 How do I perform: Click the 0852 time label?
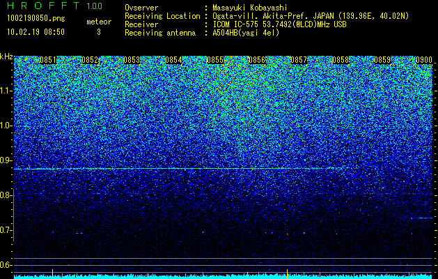coord(90,60)
